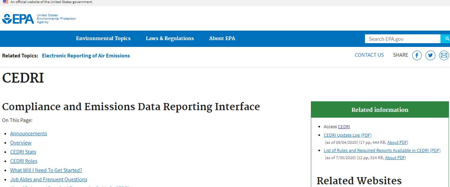Open What Will I Need To Get Started
450x187 pixels.
pyautogui.click(x=46, y=170)
